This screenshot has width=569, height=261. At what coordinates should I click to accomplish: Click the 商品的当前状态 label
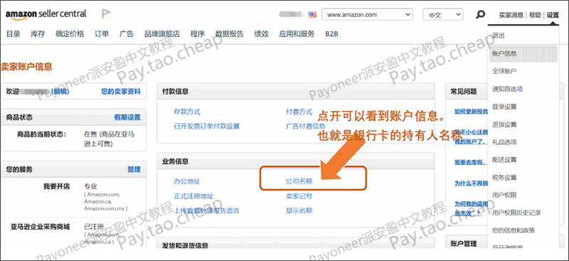(x=42, y=134)
